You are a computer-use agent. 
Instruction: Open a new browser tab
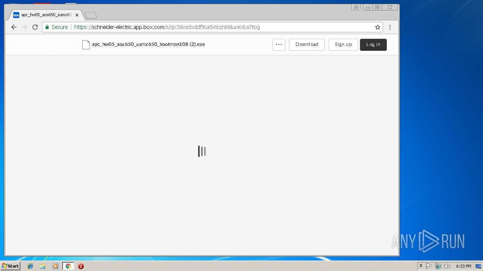point(91,15)
